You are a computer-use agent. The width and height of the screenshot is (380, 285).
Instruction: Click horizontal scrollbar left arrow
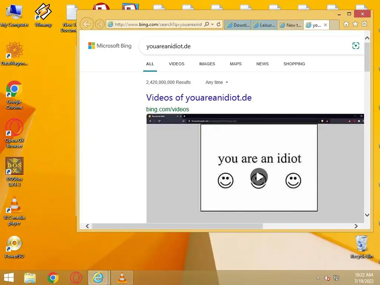tap(88, 226)
